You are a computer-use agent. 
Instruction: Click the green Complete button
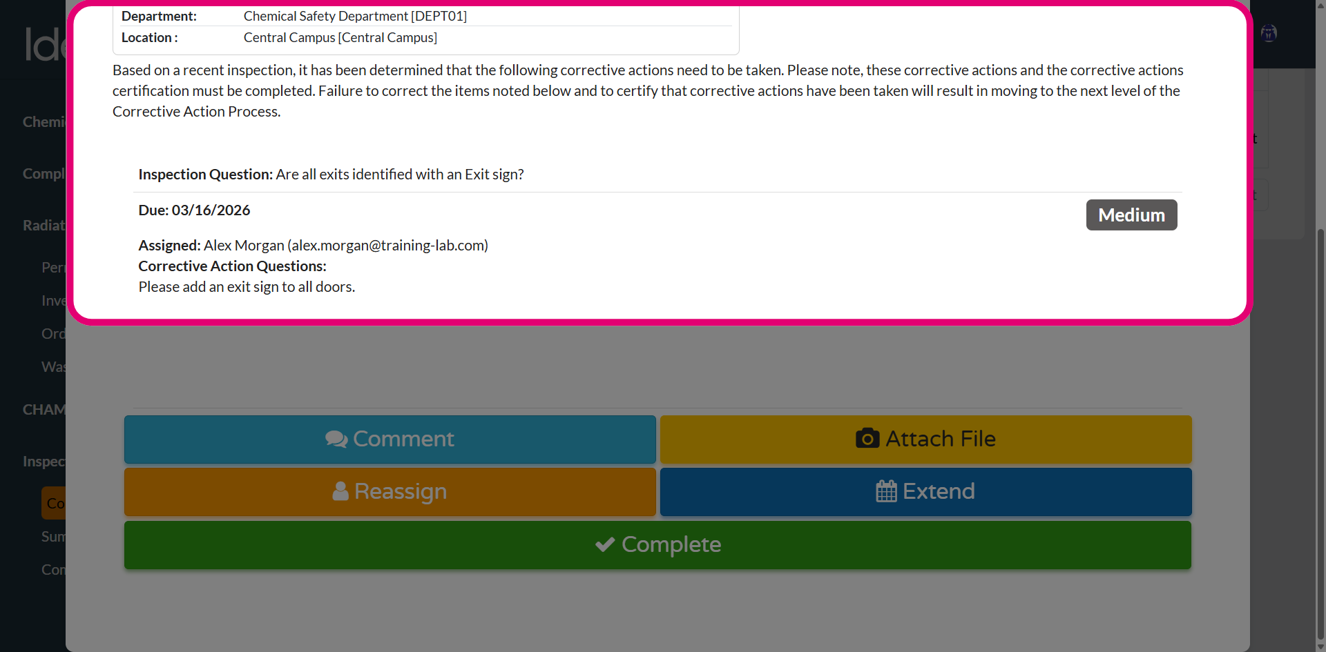657,545
